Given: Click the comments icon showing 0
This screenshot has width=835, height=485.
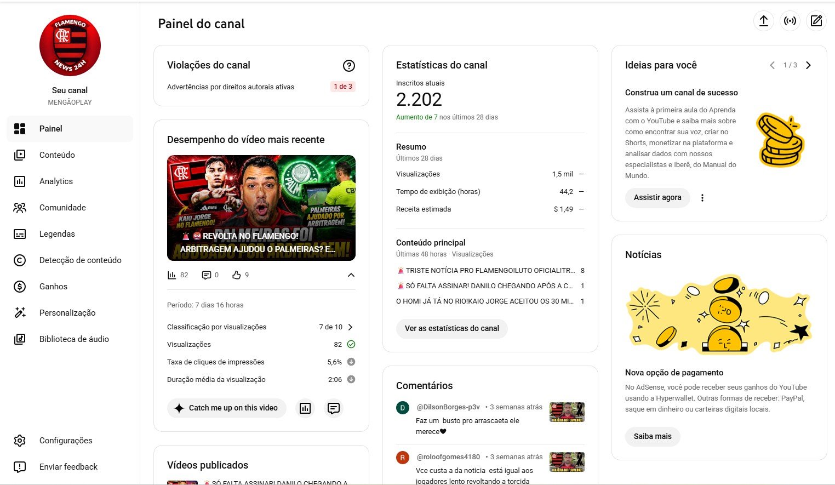Looking at the screenshot, I should coord(207,275).
